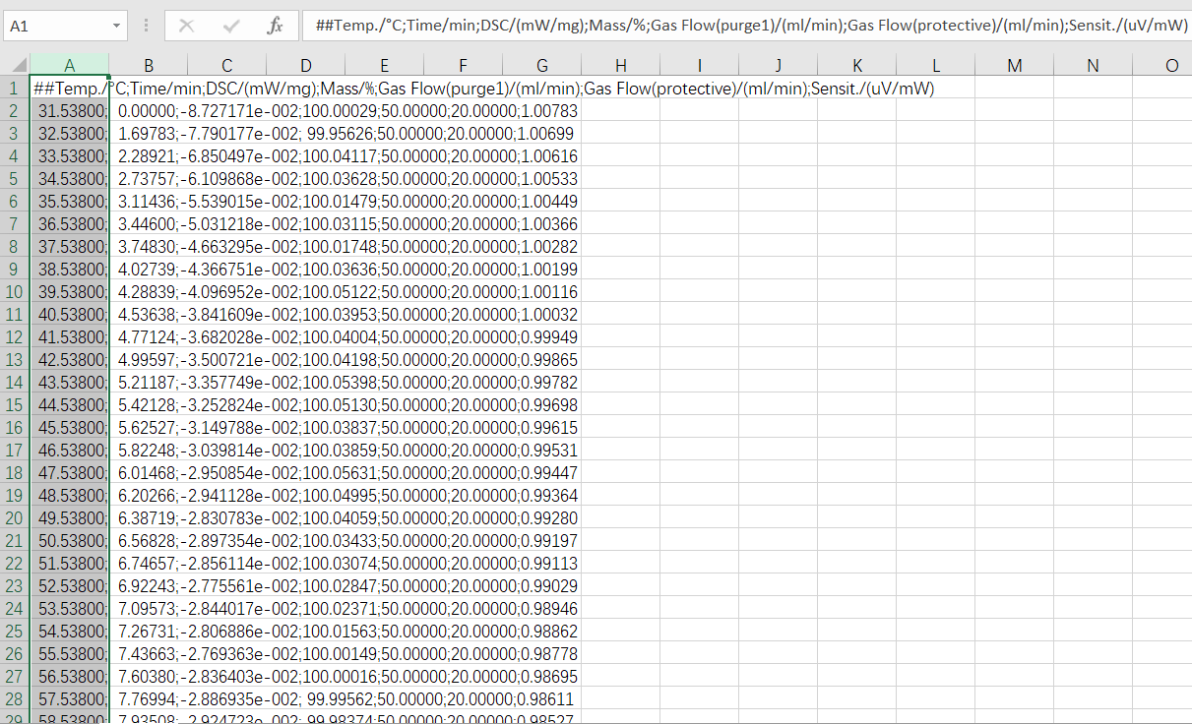Select column I header

tap(699, 66)
